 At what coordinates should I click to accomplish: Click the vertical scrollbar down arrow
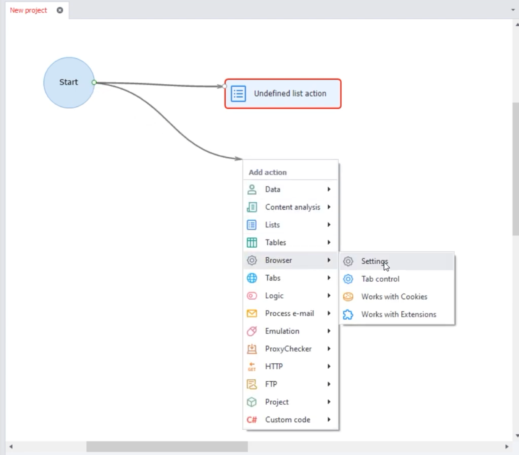click(517, 436)
